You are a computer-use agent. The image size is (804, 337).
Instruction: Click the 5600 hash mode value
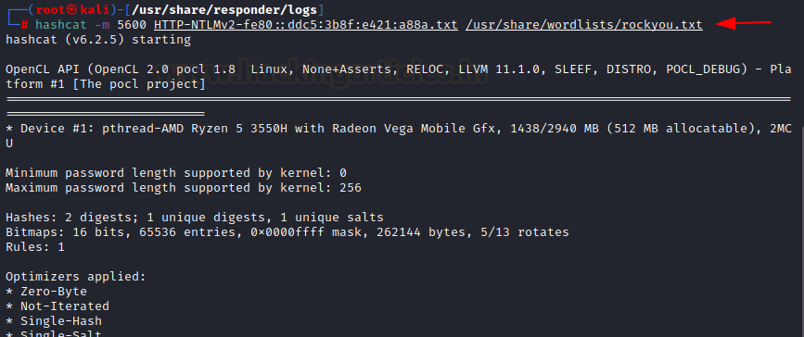tap(132, 25)
